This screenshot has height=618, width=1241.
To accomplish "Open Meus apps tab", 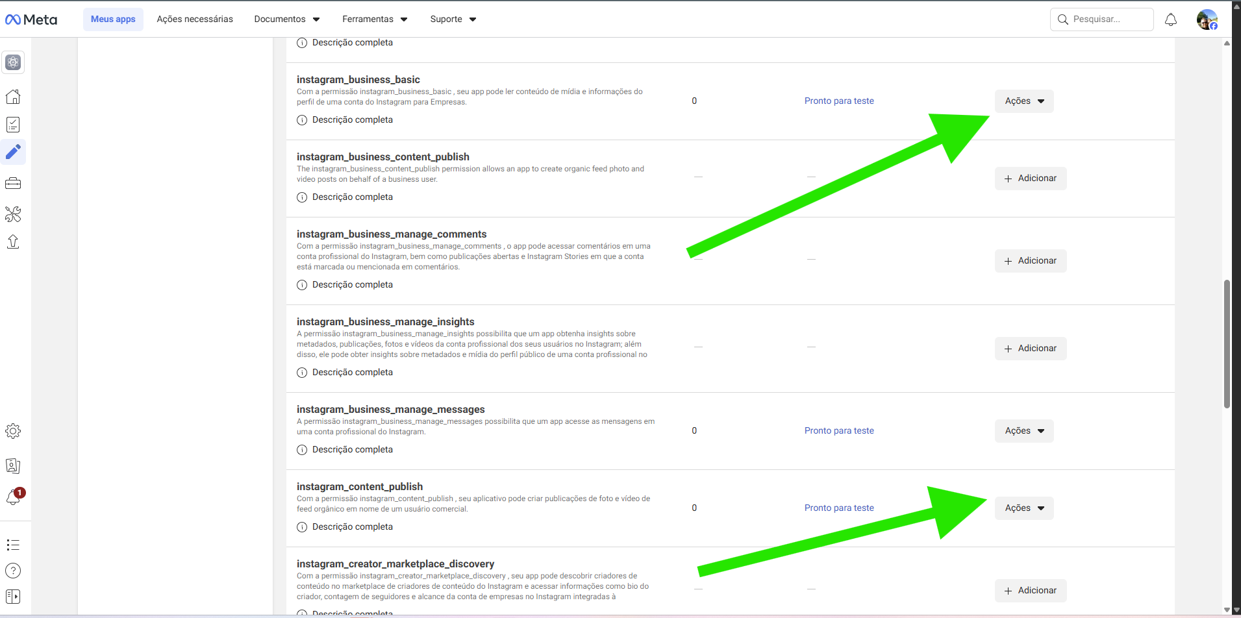I will click(113, 19).
